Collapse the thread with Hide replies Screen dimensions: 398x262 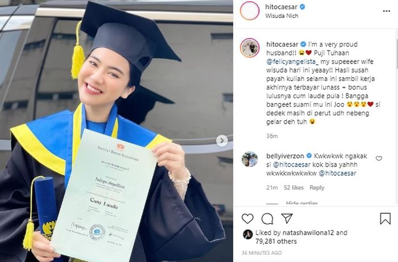(x=301, y=203)
